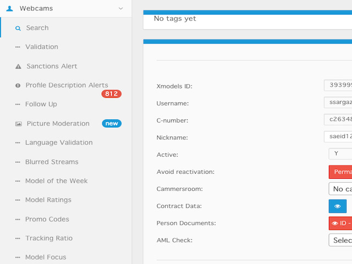Click the Username input field
352x264 pixels.
(x=338, y=102)
